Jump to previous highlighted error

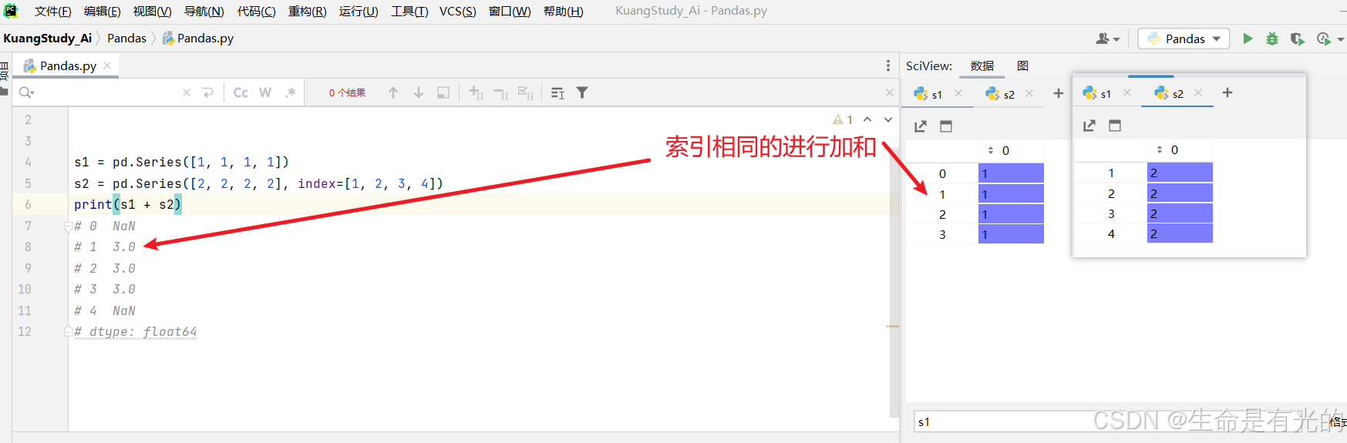867,119
